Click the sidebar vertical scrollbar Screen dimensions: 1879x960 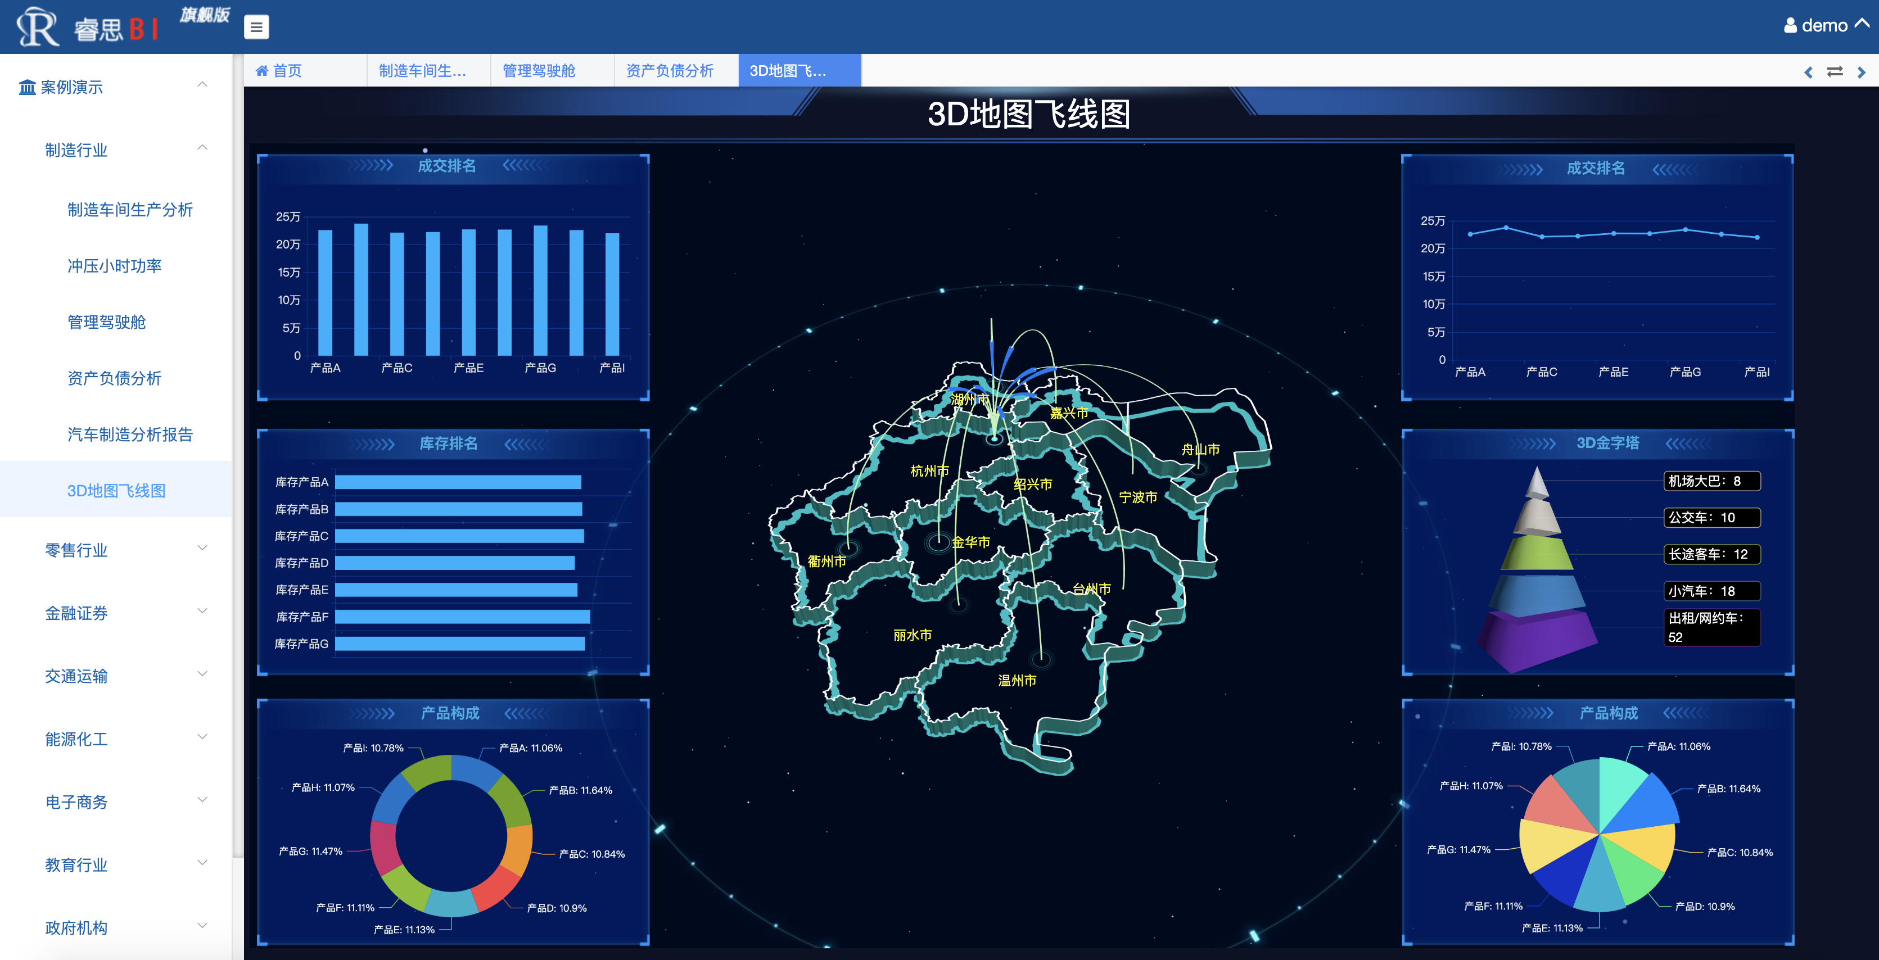[238, 456]
